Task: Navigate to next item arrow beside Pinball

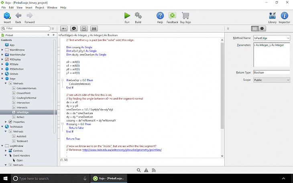Action: click(54, 35)
